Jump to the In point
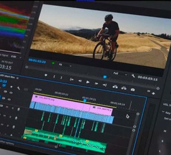This screenshot has height=155, width=171. click(x=72, y=79)
